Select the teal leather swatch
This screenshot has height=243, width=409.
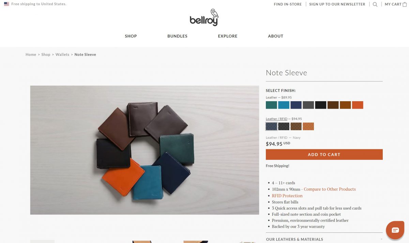coord(272,105)
